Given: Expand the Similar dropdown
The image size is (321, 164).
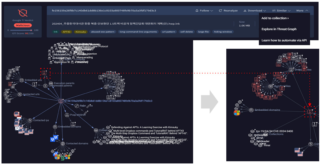Looking at the screenshot, I should (x=281, y=11).
